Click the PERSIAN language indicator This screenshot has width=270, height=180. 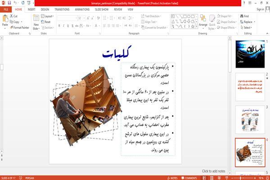[x=30, y=178]
